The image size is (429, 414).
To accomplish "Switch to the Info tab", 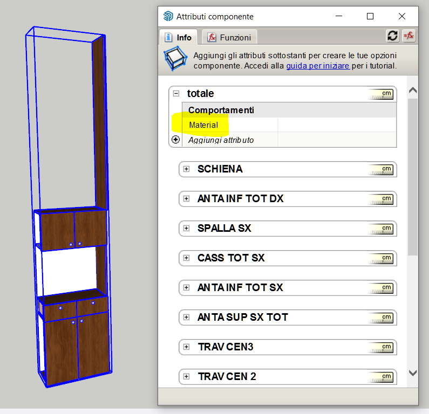I will click(179, 37).
